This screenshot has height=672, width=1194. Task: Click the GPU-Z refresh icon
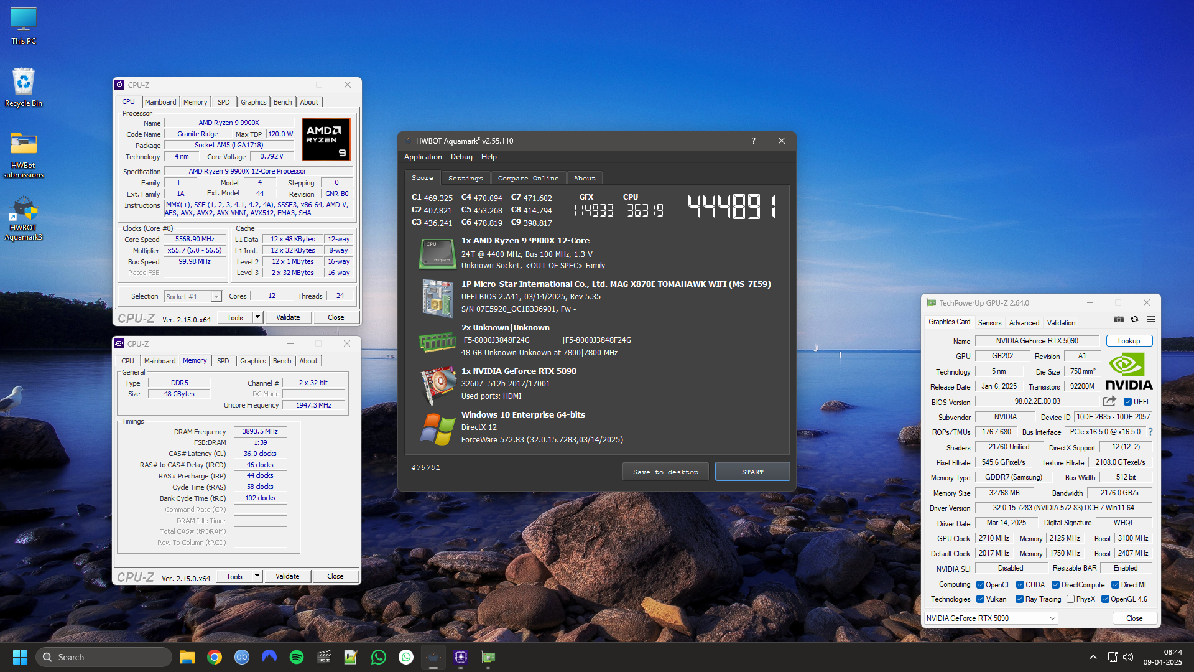(1134, 319)
